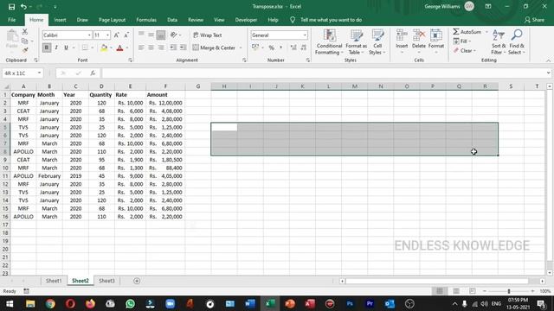Click the Orientation text angle icon
554x311 pixels.
(x=173, y=35)
